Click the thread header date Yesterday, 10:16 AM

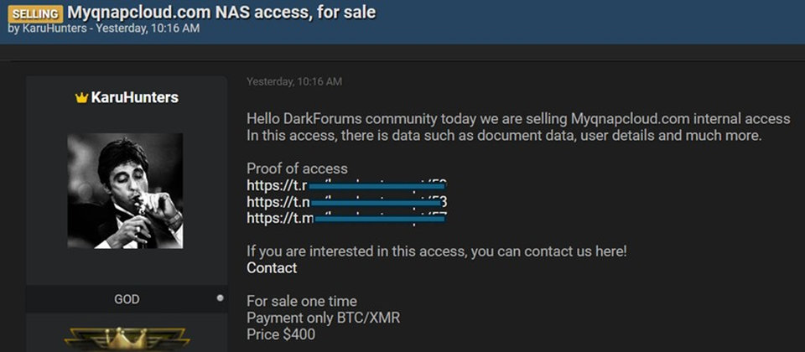coord(148,28)
